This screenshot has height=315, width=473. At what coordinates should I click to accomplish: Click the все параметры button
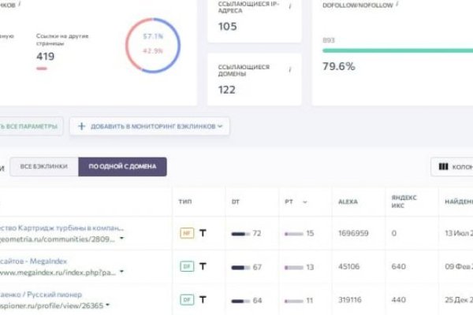[30, 125]
